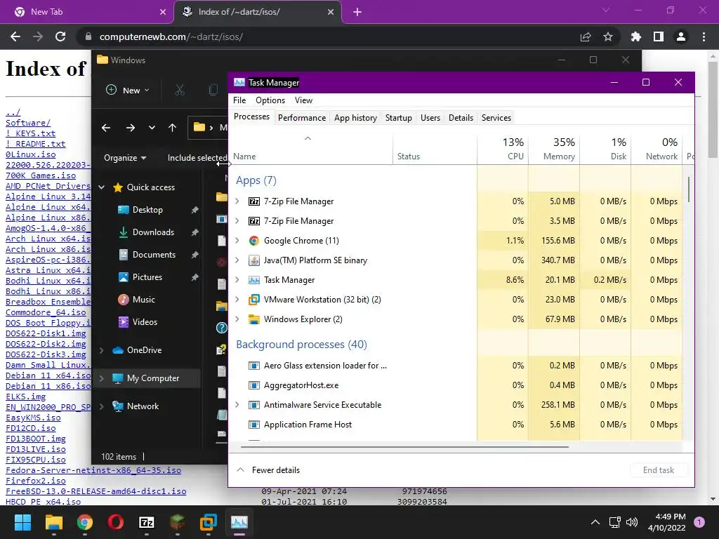Switch to the Startup tab
Viewport: 719px width, 539px height.
point(399,118)
